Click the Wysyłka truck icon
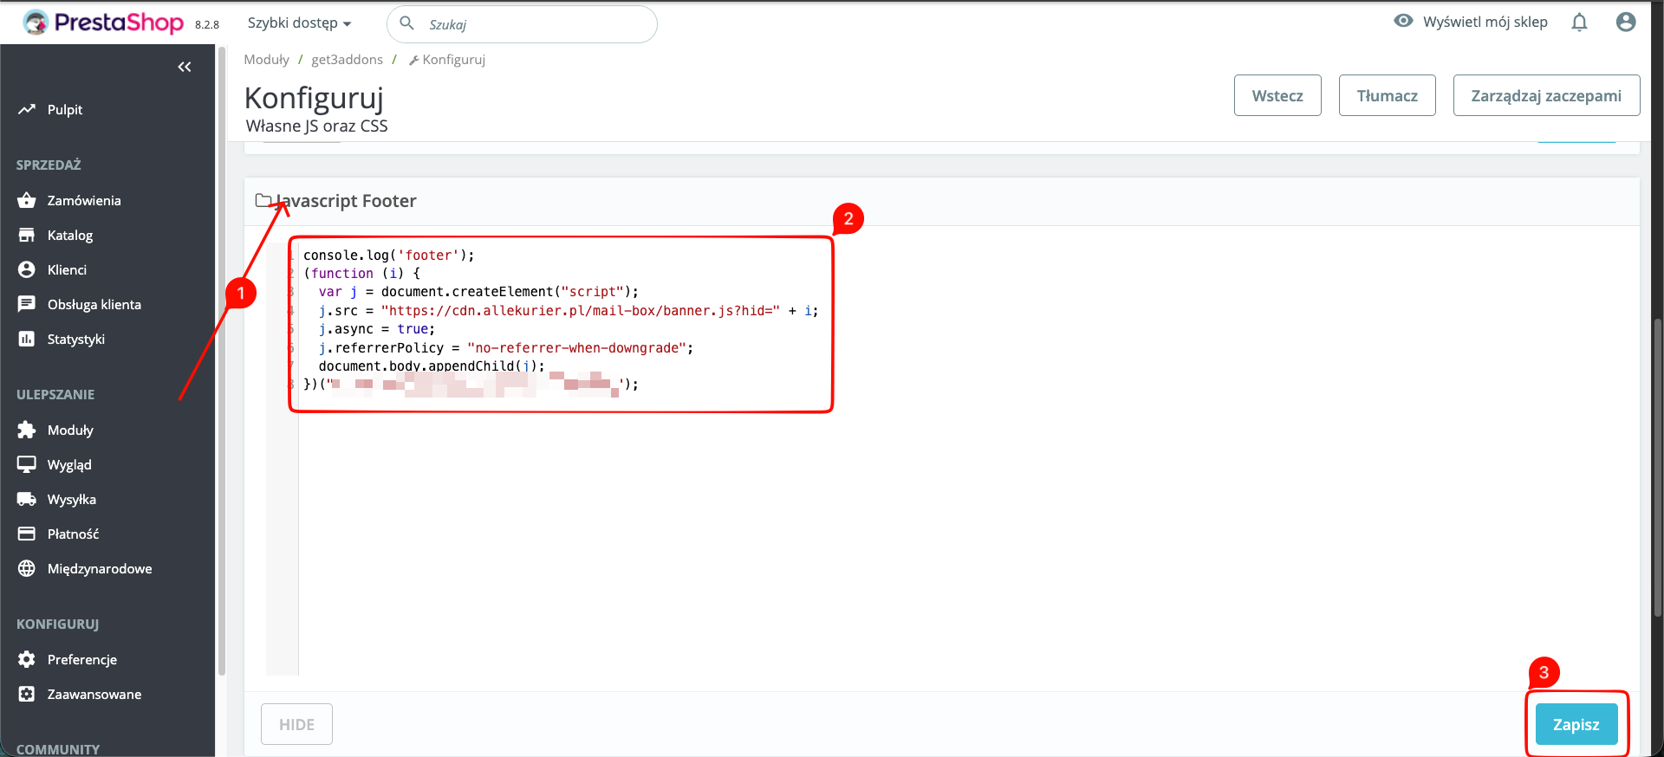Image resolution: width=1664 pixels, height=757 pixels. coord(27,499)
